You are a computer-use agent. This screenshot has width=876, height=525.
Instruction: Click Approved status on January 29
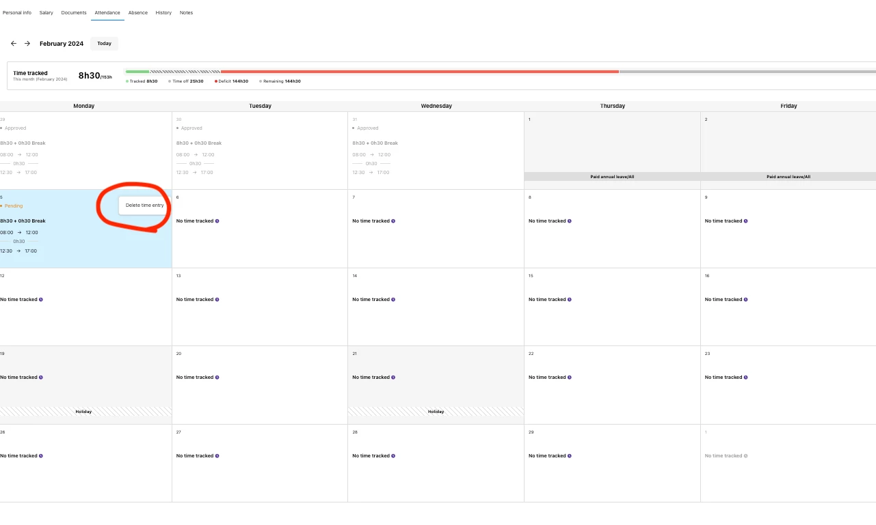click(x=14, y=128)
